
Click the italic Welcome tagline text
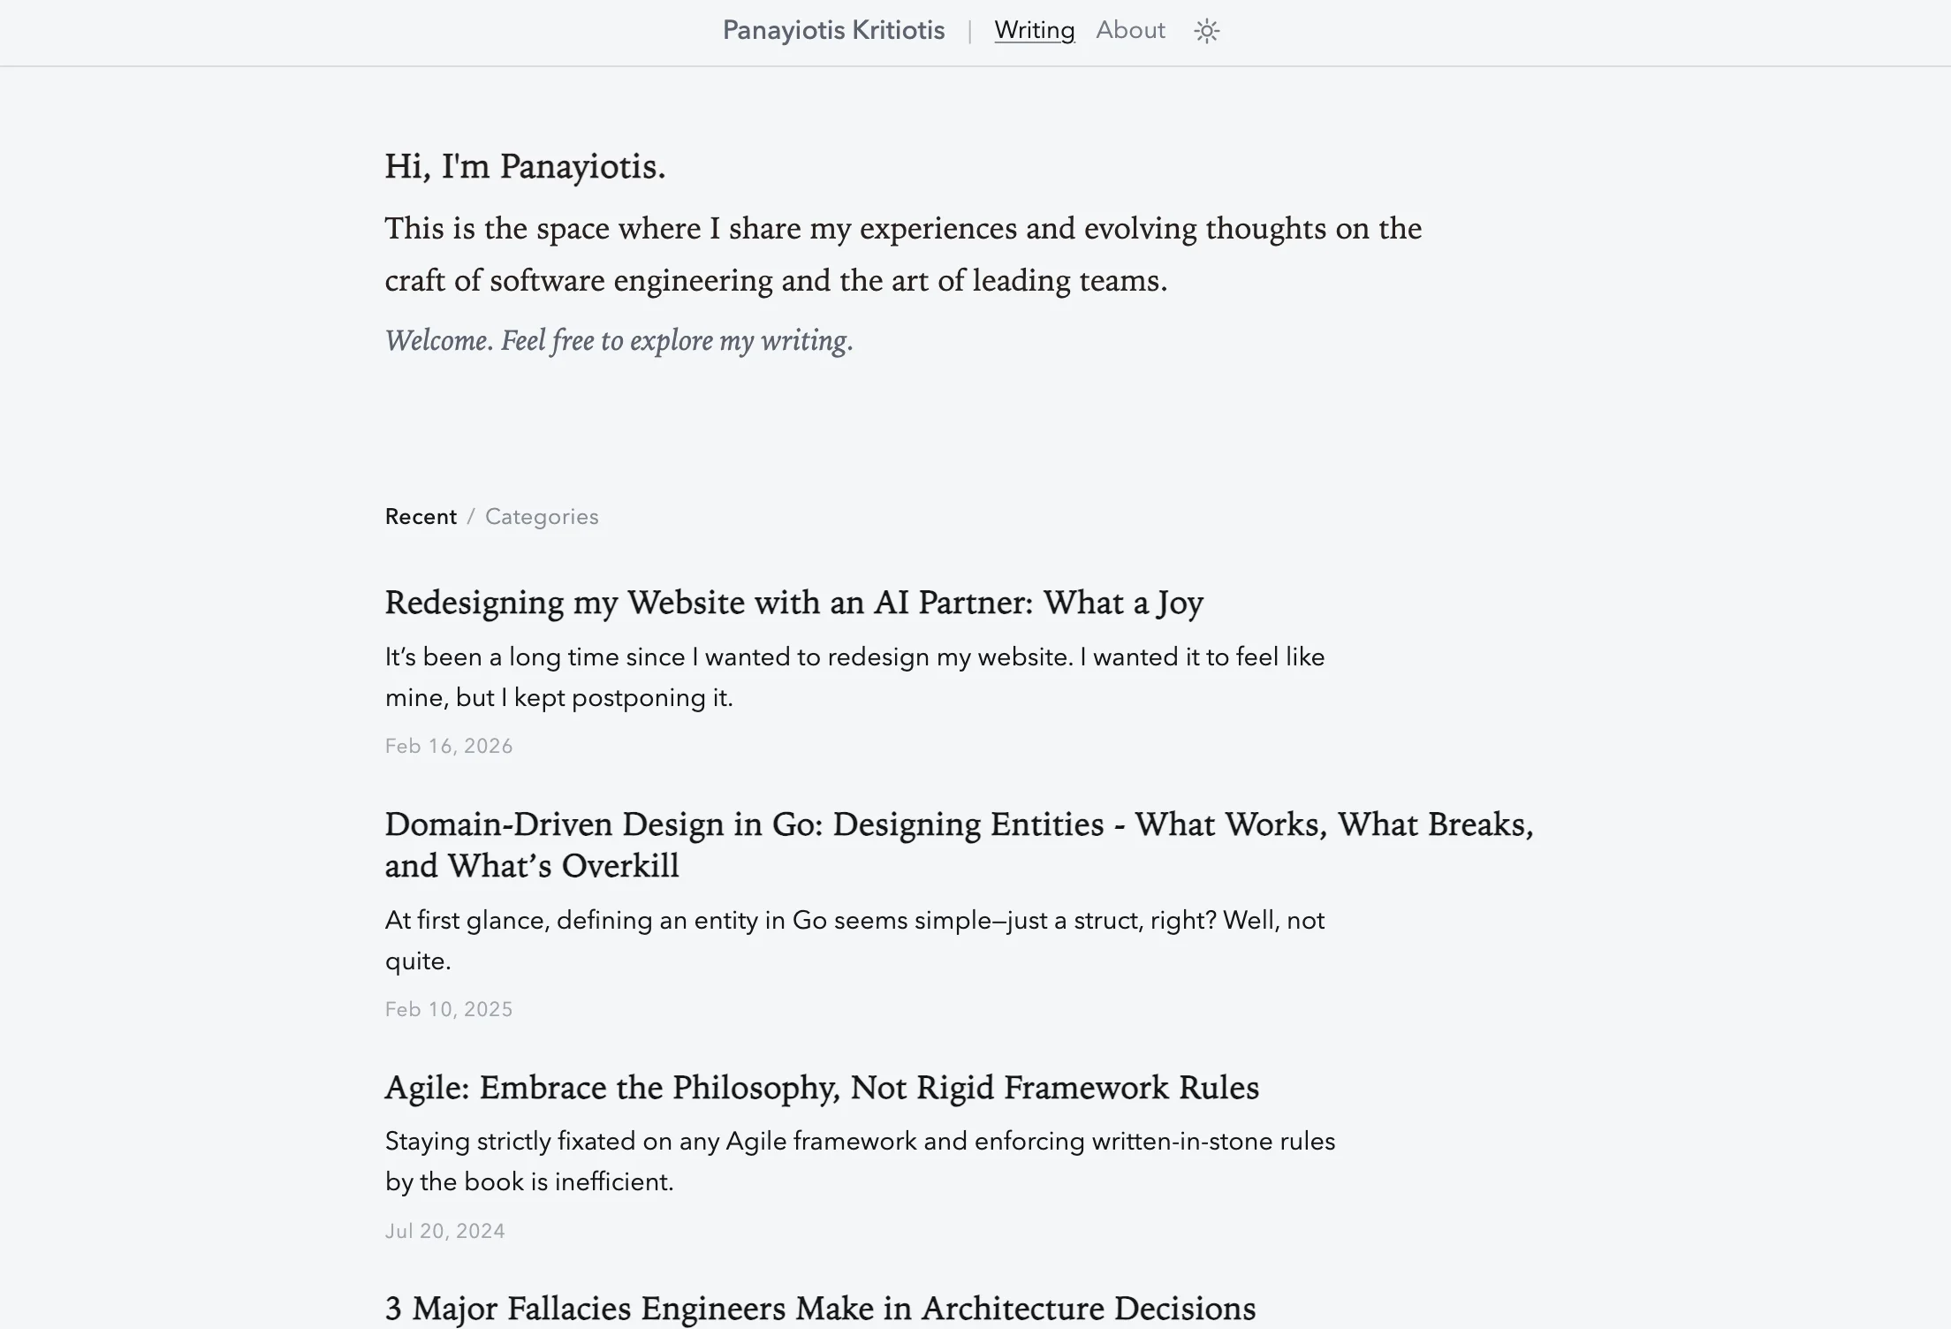coord(619,341)
